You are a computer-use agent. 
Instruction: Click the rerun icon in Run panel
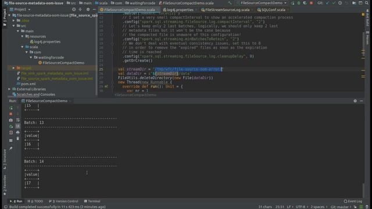pos(11,108)
